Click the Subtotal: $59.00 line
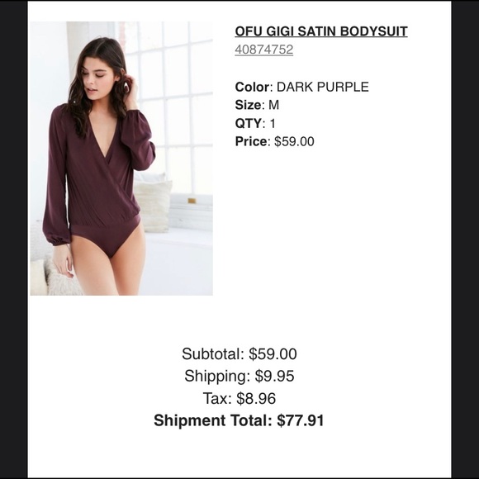 pos(239,353)
